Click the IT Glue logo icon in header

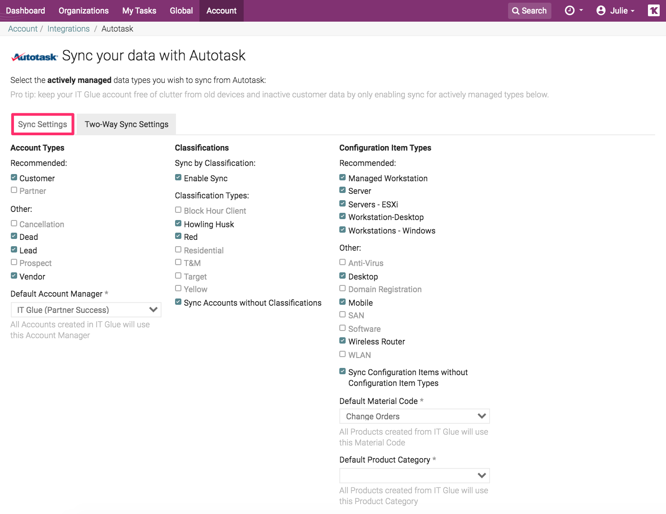[653, 10]
